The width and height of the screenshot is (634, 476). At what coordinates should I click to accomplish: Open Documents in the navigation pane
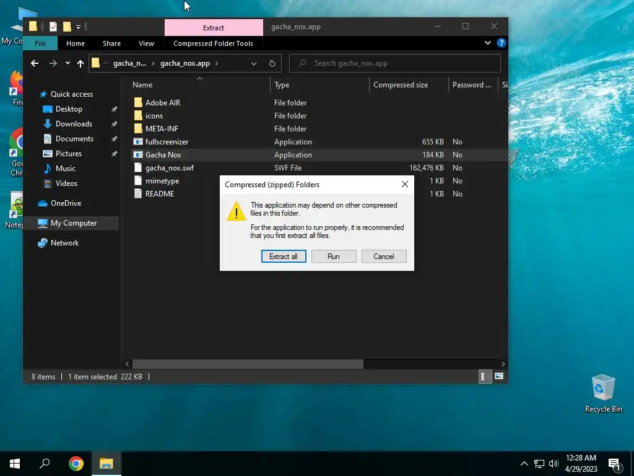click(x=74, y=139)
